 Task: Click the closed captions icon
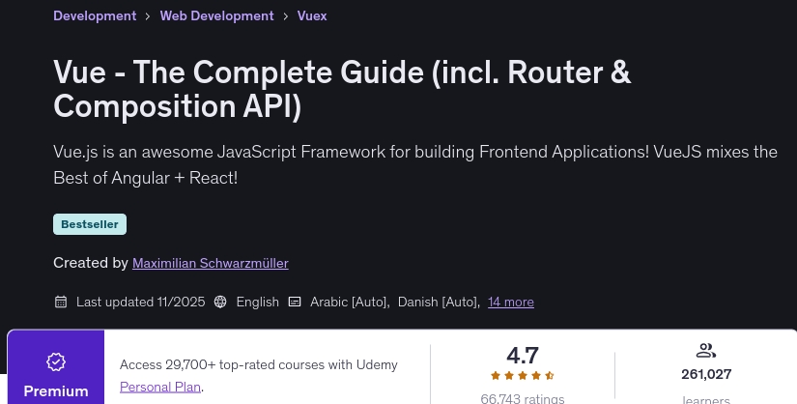(x=295, y=302)
